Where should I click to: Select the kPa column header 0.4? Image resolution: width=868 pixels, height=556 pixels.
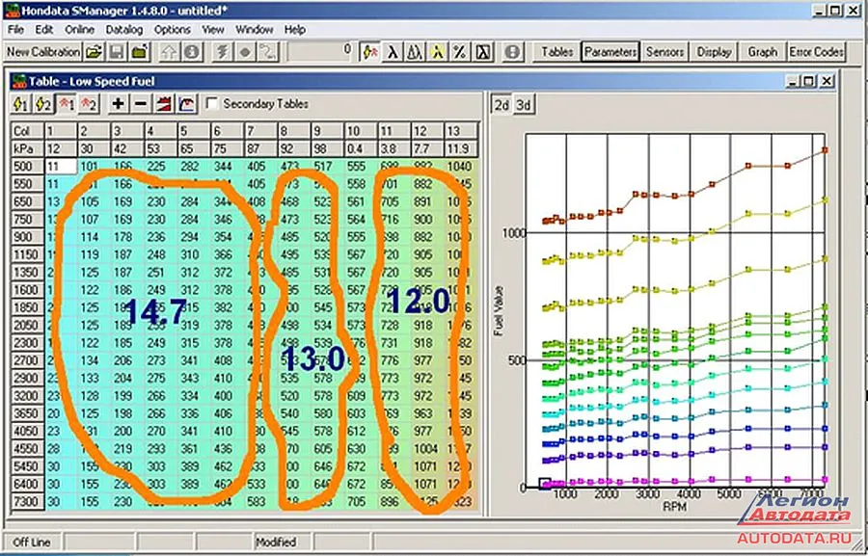point(360,148)
